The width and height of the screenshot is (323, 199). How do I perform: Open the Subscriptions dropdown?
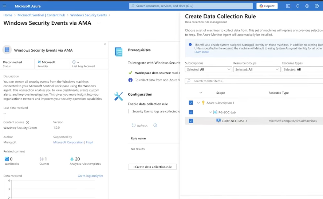point(208,69)
